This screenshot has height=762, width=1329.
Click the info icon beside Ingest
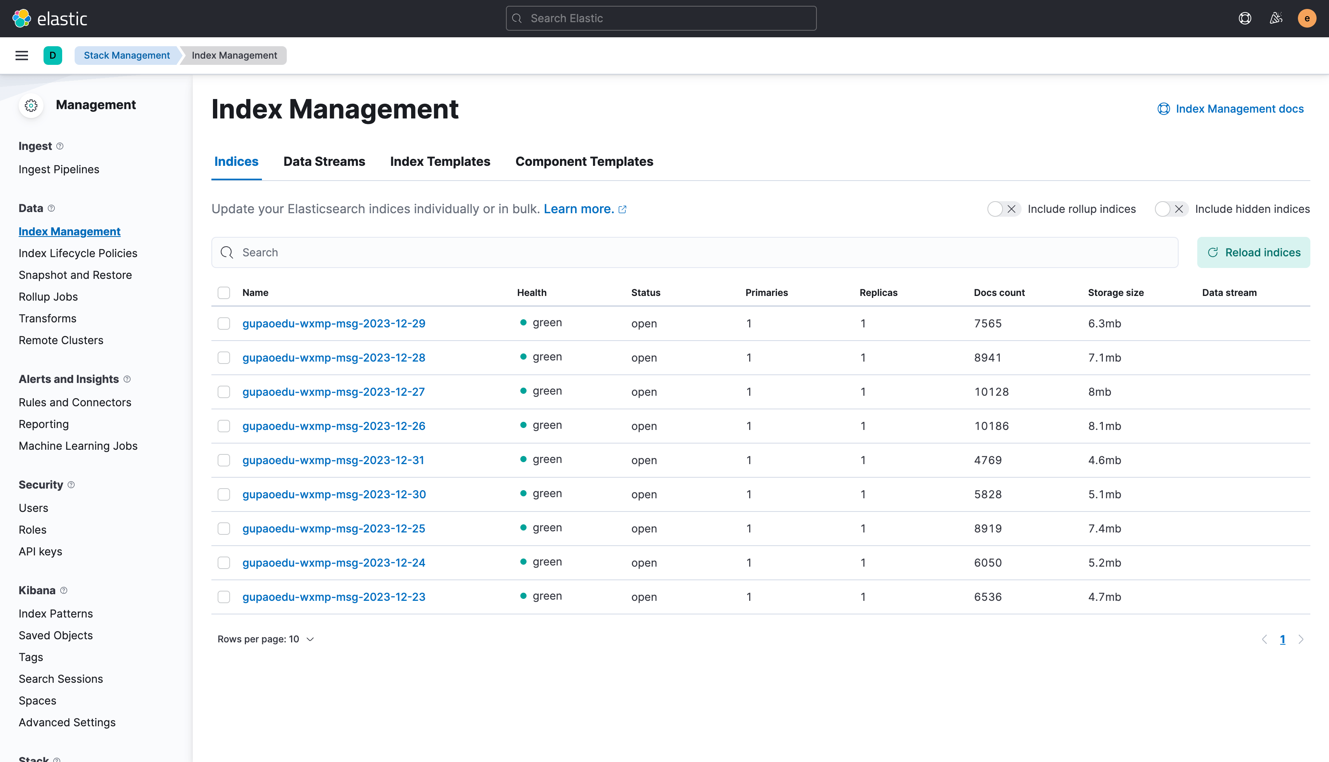click(x=60, y=146)
